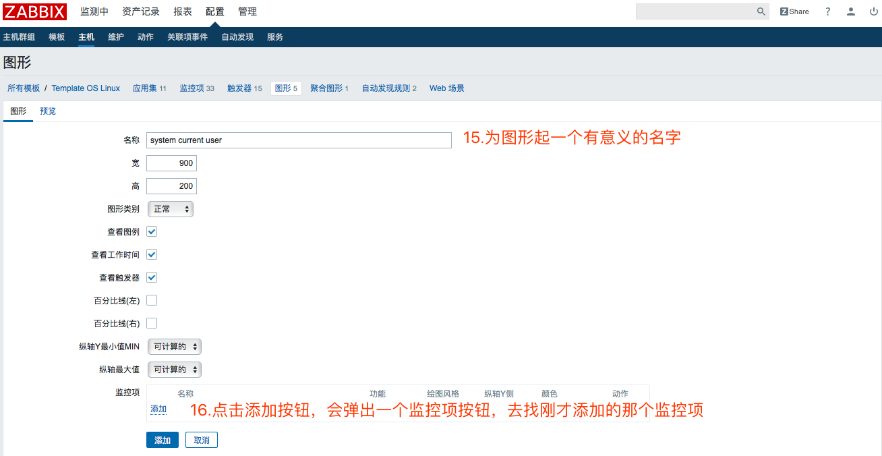
Task: Open the 所有模板 breadcrumb link
Action: [24, 88]
